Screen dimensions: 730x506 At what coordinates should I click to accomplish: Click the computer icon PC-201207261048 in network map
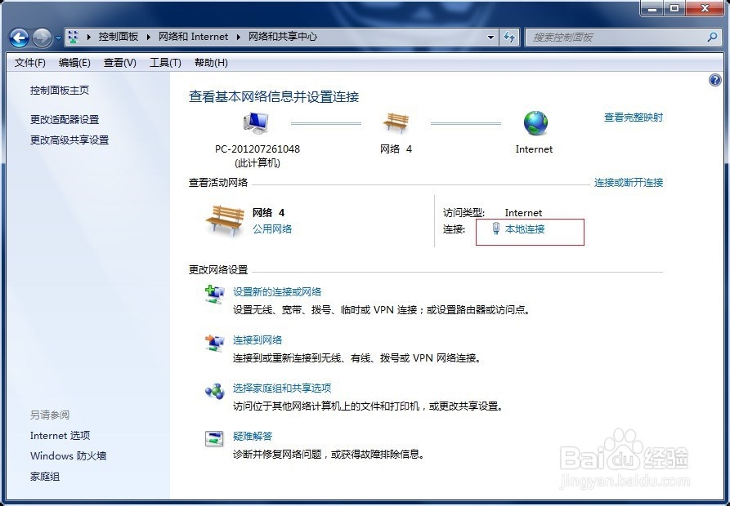254,121
